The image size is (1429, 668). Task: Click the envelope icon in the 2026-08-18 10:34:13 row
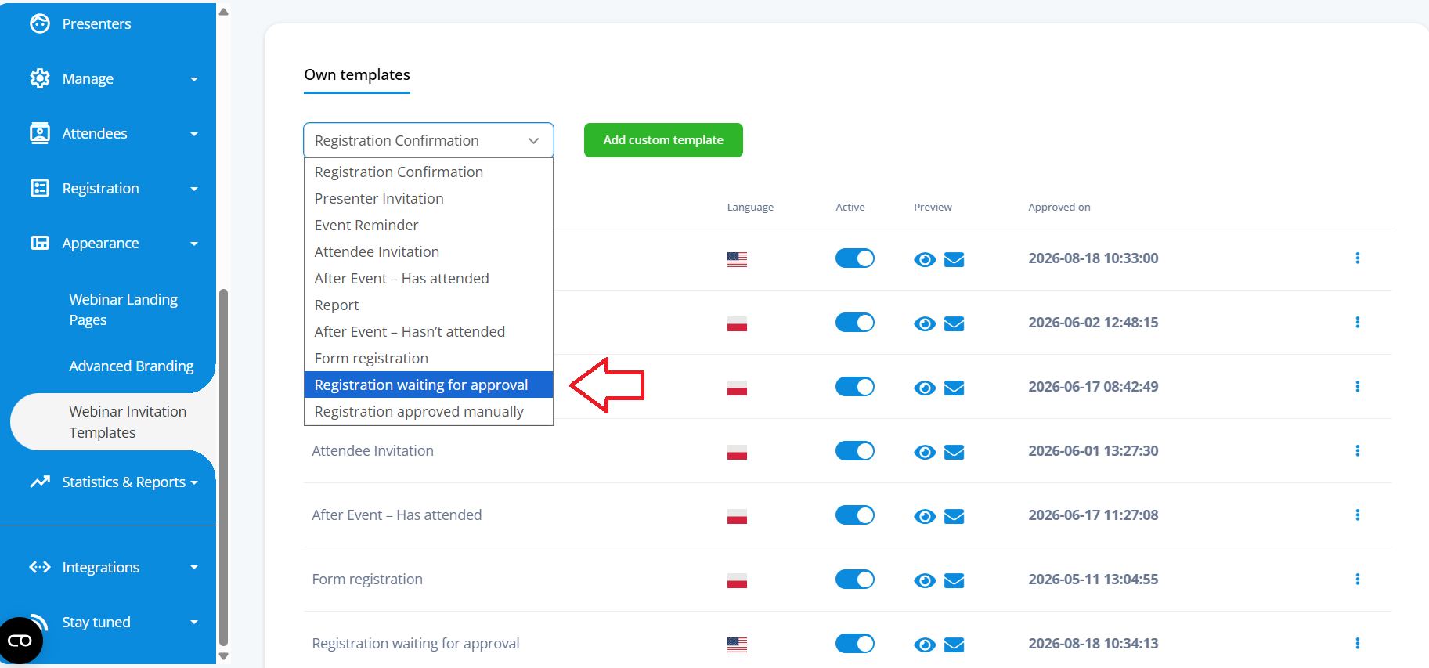[954, 645]
